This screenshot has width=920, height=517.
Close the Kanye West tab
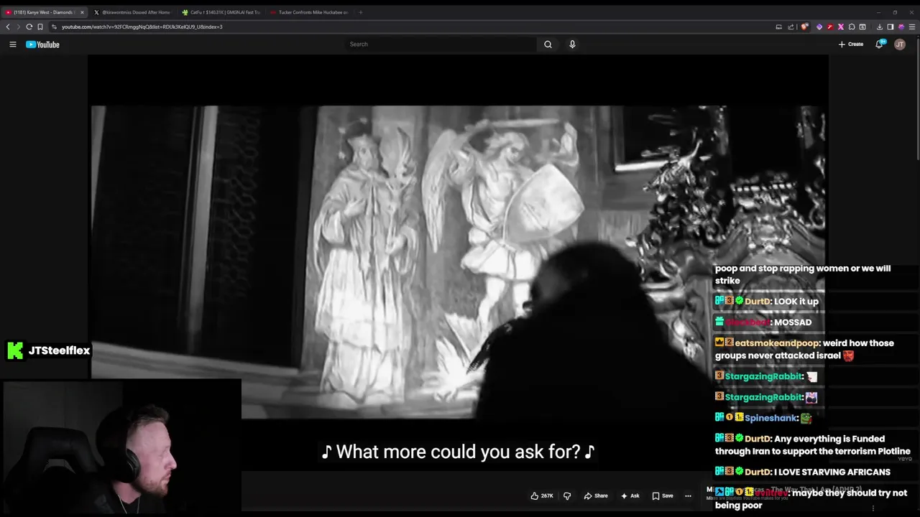82,12
